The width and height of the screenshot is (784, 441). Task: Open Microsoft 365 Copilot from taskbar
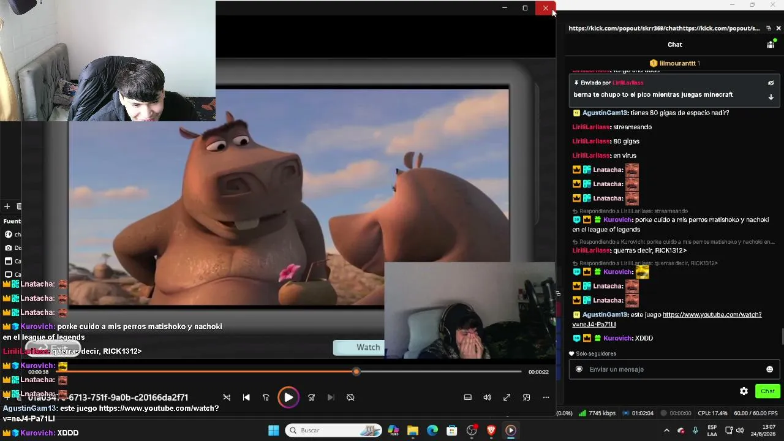pos(393,431)
